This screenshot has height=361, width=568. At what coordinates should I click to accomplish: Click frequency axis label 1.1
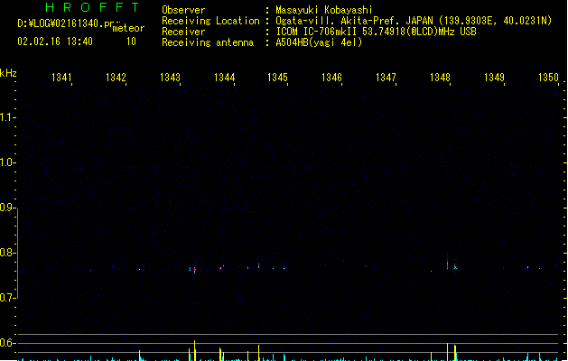pos(7,117)
